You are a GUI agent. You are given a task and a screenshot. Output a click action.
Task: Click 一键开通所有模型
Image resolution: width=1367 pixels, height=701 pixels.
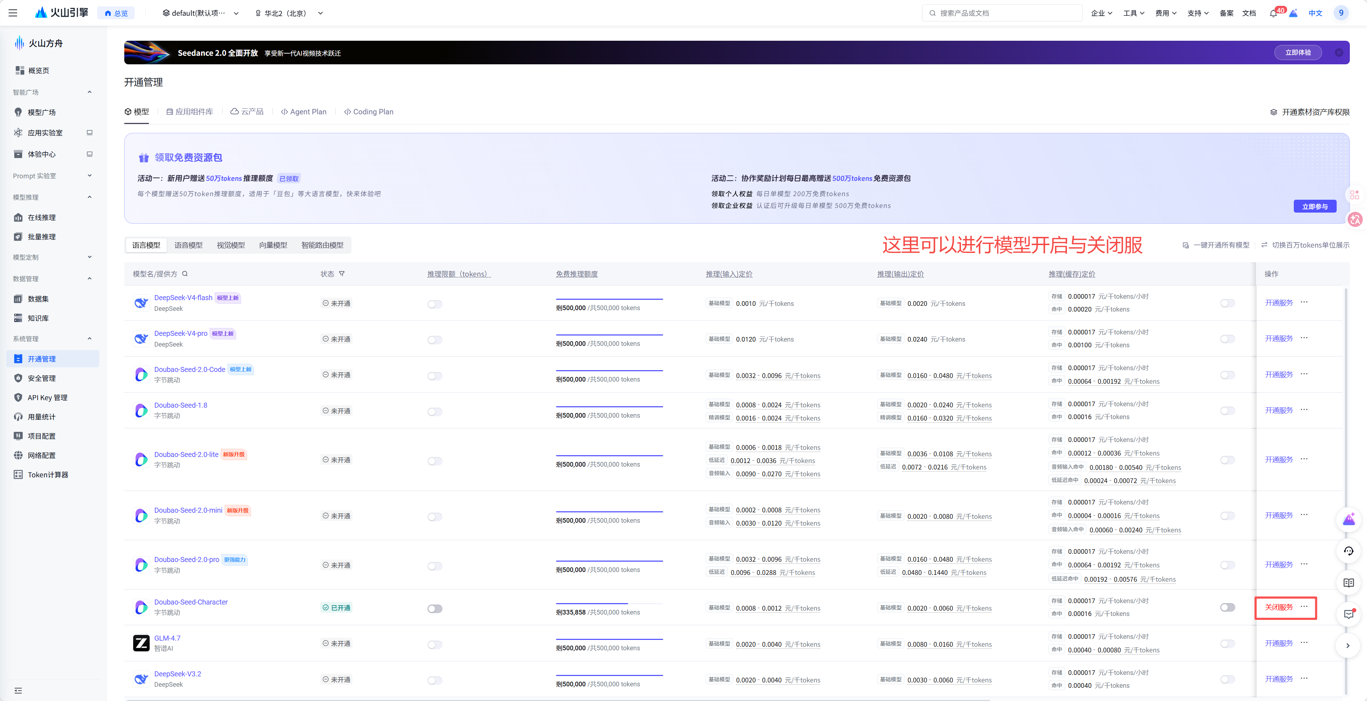(x=1216, y=245)
